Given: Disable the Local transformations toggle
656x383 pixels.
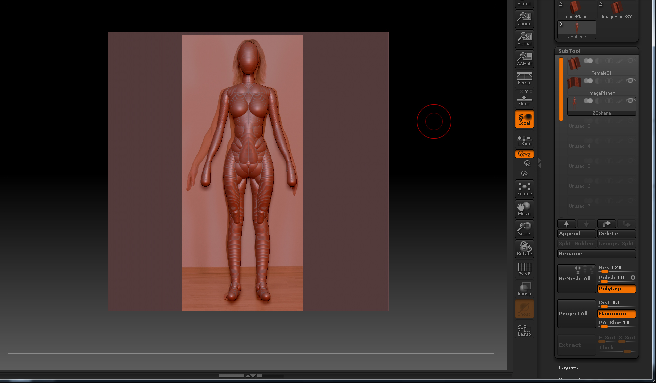Looking at the screenshot, I should click(x=524, y=119).
